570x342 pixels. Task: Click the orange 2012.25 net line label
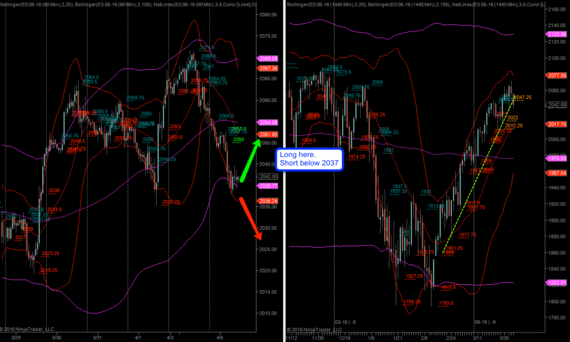(514, 126)
